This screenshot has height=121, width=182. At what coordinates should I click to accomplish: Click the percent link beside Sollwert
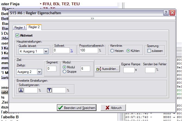[x=72, y=51]
